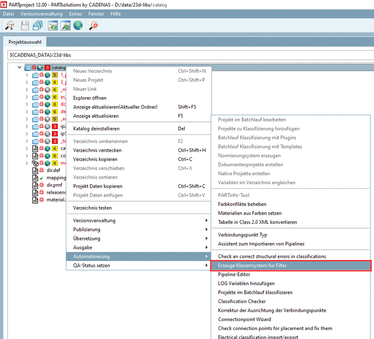Select Projekt Daten kopieren
This screenshot has width=374, height=339.
coord(139,186)
